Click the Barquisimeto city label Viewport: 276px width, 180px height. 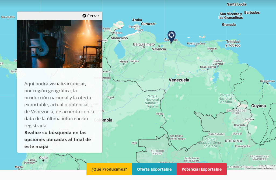(x=144, y=44)
